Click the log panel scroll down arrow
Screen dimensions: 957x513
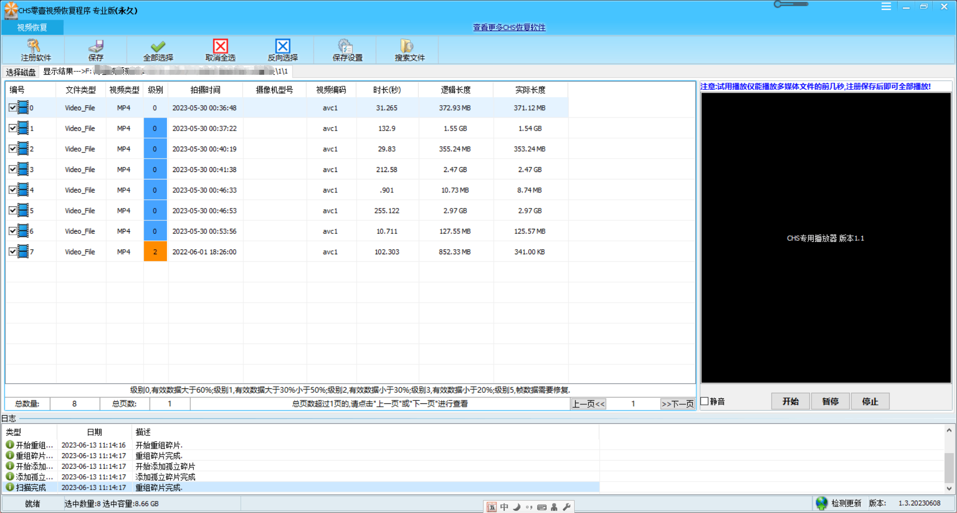949,489
